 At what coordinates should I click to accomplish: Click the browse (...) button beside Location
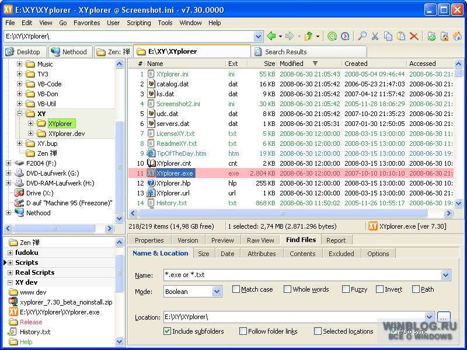[x=443, y=317]
